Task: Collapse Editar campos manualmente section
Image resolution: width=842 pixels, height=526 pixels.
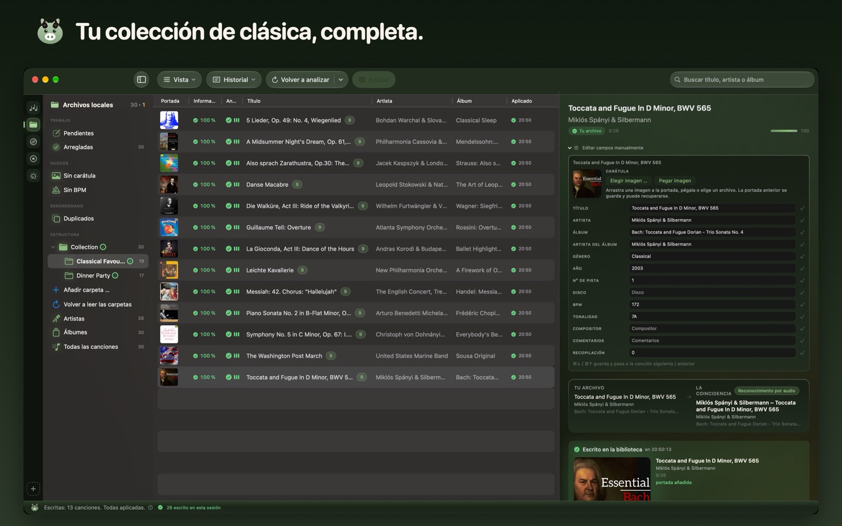Action: coord(570,148)
